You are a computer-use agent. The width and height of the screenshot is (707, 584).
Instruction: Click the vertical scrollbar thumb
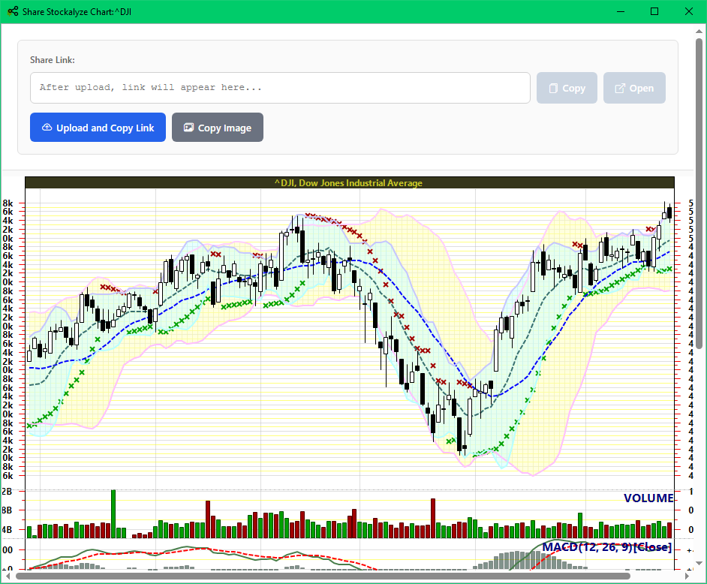[x=699, y=194]
